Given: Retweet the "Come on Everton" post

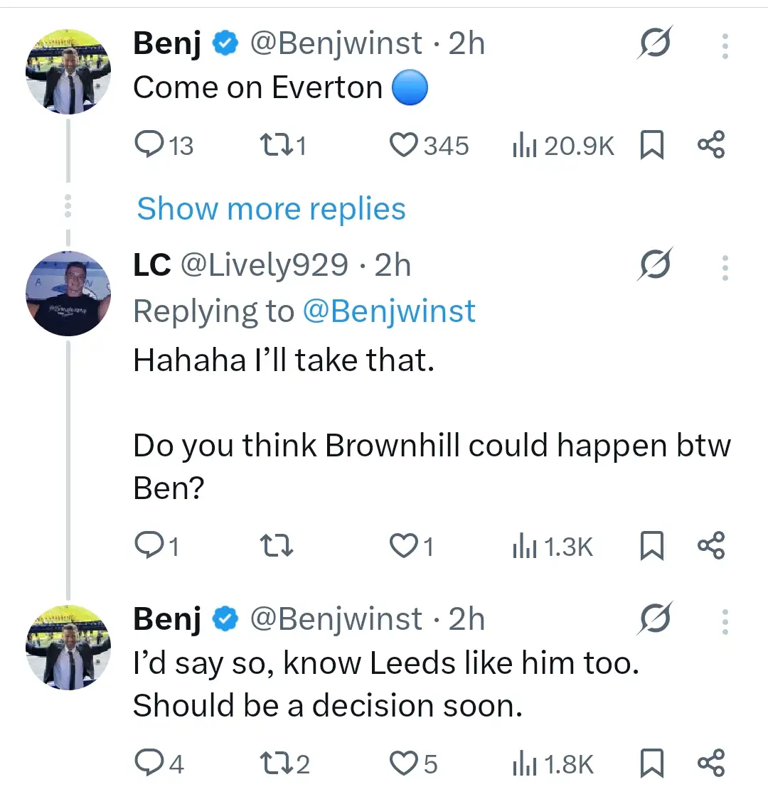Looking at the screenshot, I should (x=273, y=145).
